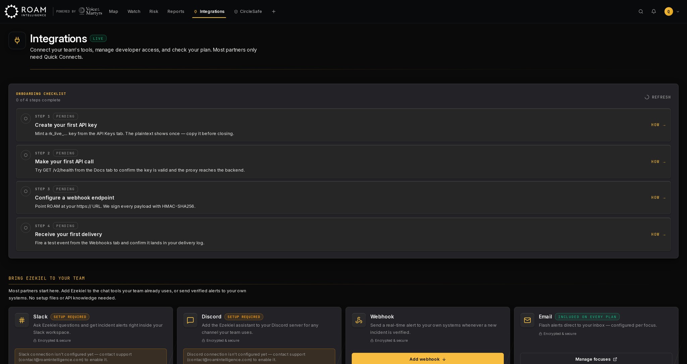Click the Webhook card title
The image size is (687, 364).
[x=382, y=317]
